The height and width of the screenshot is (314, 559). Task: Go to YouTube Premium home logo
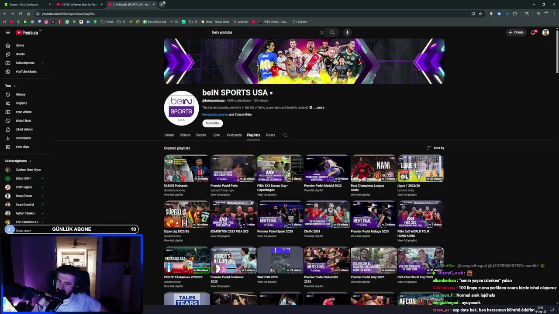27,32
